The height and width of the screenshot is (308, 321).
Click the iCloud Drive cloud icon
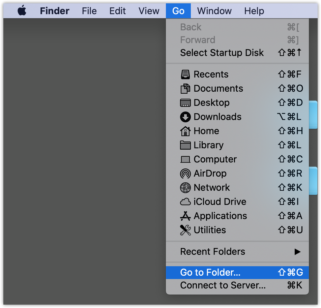click(185, 202)
